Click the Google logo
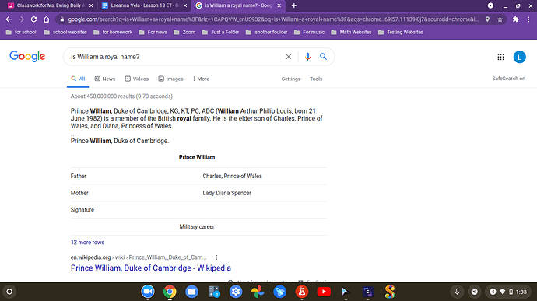Viewport: 537px width, 301px height. pos(27,56)
